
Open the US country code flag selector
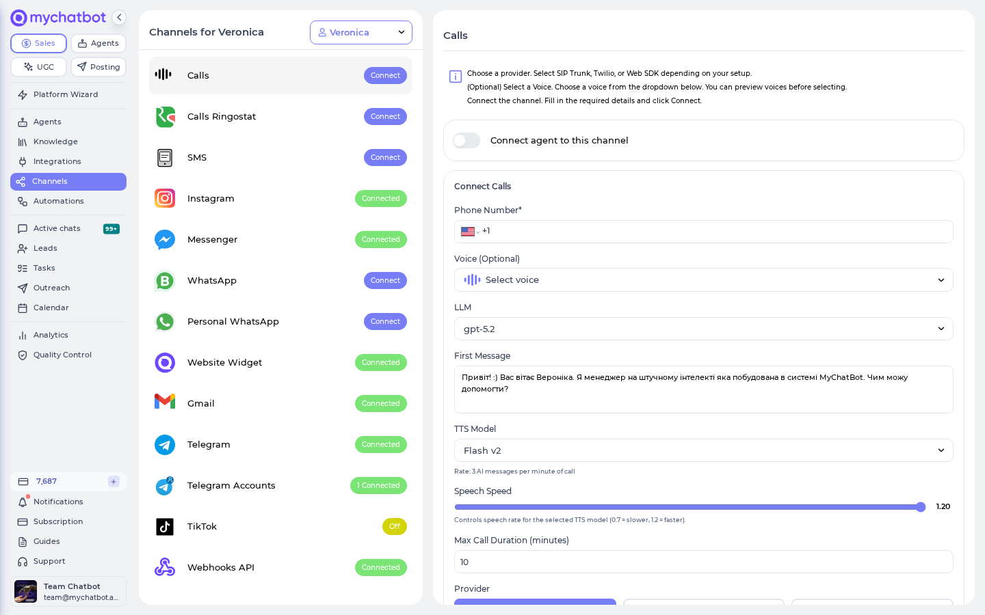[470, 232]
